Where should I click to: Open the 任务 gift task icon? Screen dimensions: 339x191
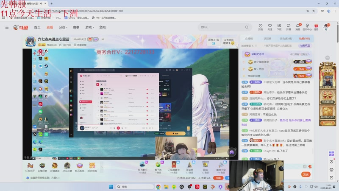pyautogui.click(x=316, y=27)
